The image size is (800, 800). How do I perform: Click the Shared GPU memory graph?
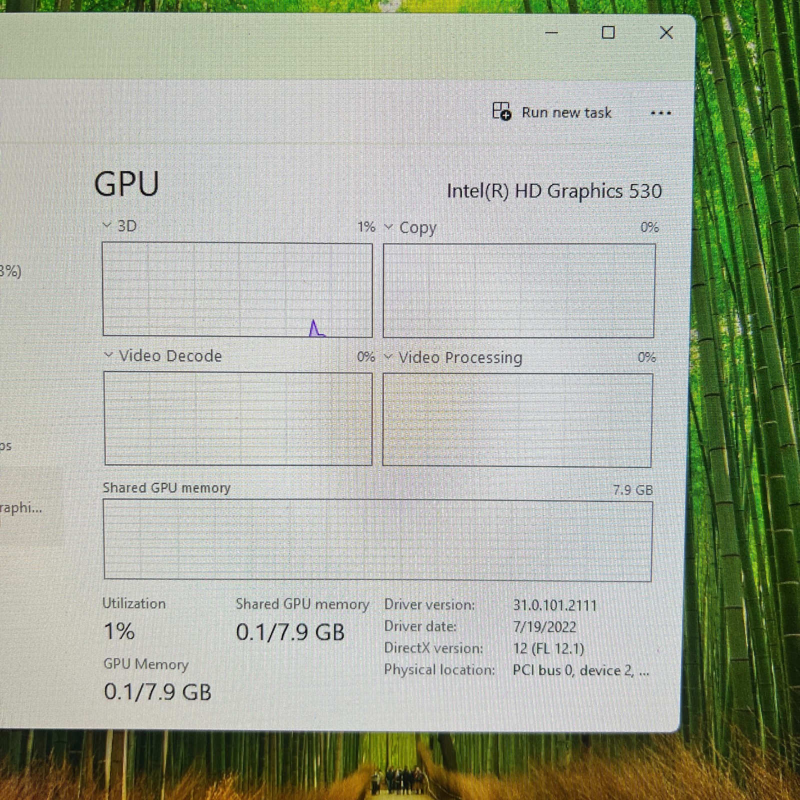[378, 540]
